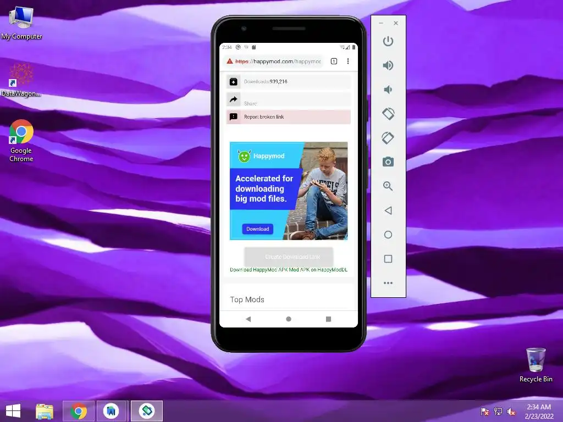Screen dimensions: 563x422
Task: Switch to Chrome in the taskbar
Action: pos(79,411)
